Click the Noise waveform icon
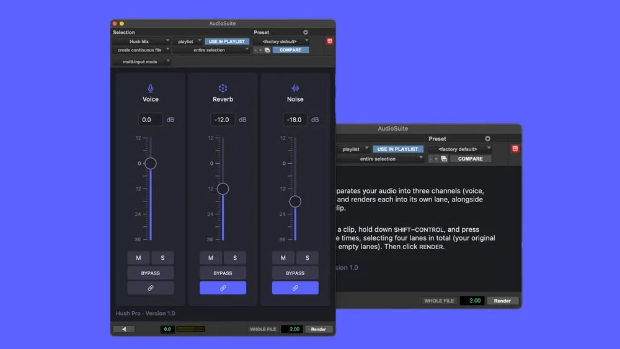620x349 pixels. [295, 88]
